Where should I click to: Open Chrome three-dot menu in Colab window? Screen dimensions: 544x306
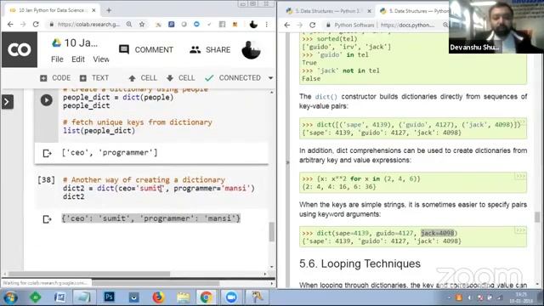coord(266,25)
